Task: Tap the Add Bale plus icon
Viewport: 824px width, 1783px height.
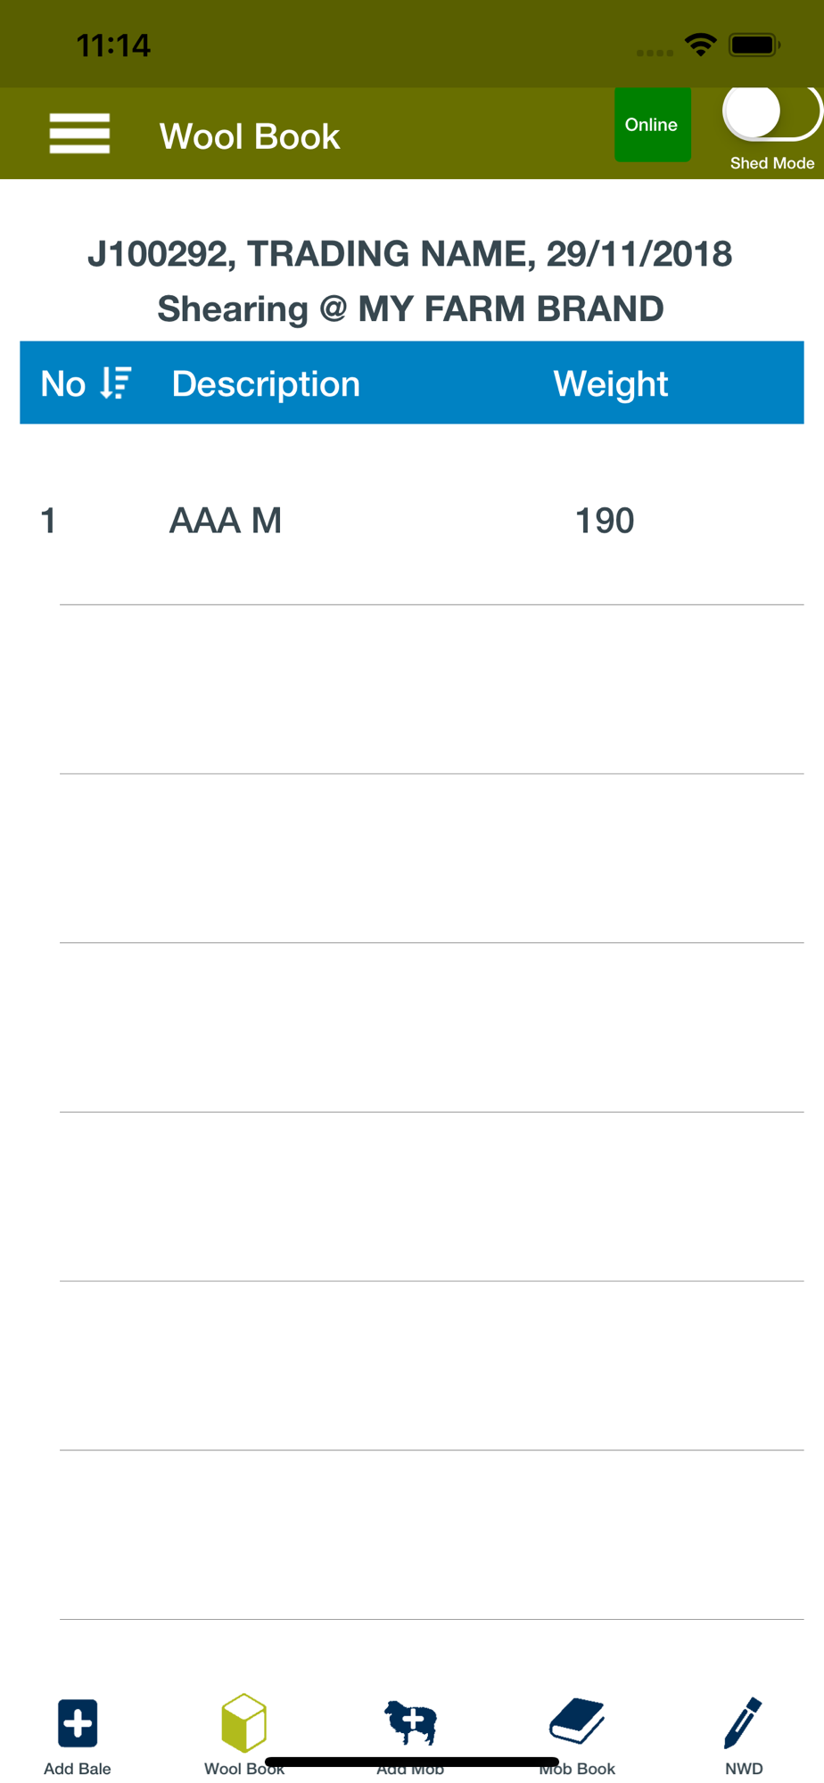Action: point(78,1722)
